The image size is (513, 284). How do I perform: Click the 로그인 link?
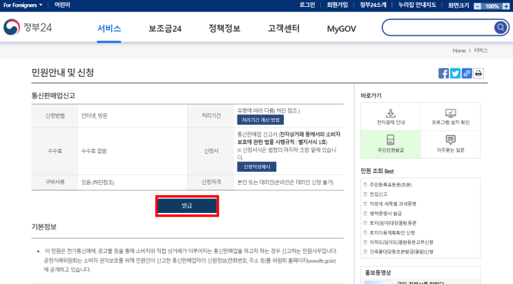(307, 6)
